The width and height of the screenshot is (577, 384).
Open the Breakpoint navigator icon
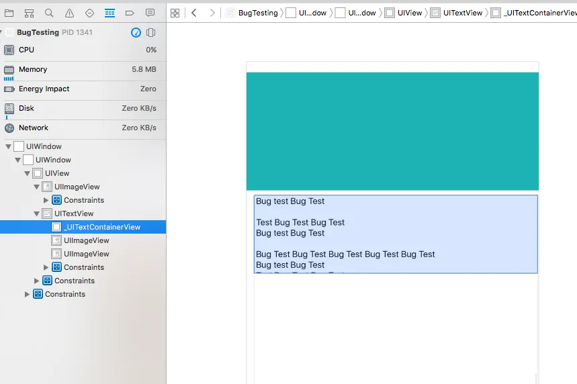pos(130,13)
